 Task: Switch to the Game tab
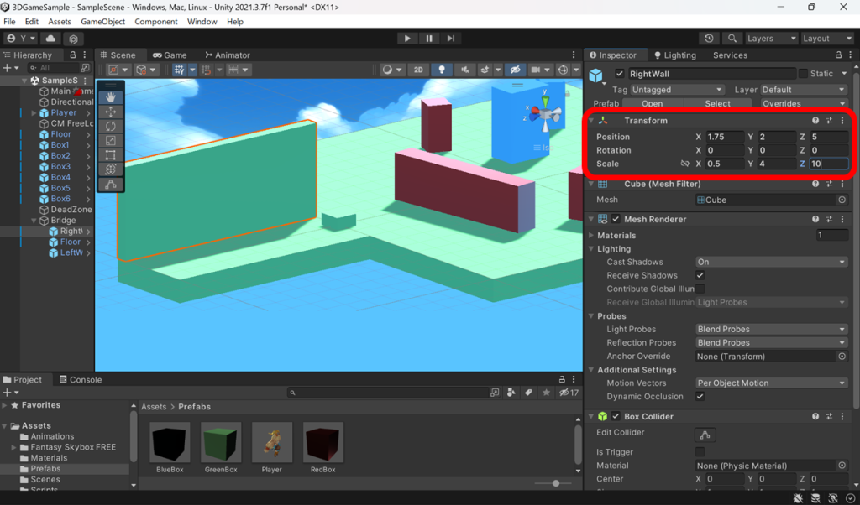pos(171,55)
